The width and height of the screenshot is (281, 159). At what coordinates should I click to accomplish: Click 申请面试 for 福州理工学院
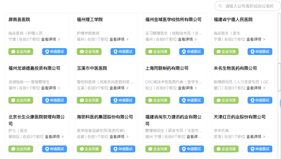point(123,52)
